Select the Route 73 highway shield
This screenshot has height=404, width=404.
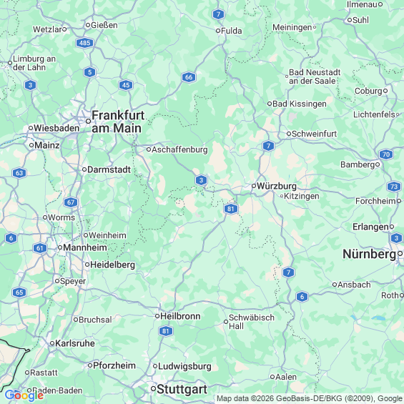point(394,187)
